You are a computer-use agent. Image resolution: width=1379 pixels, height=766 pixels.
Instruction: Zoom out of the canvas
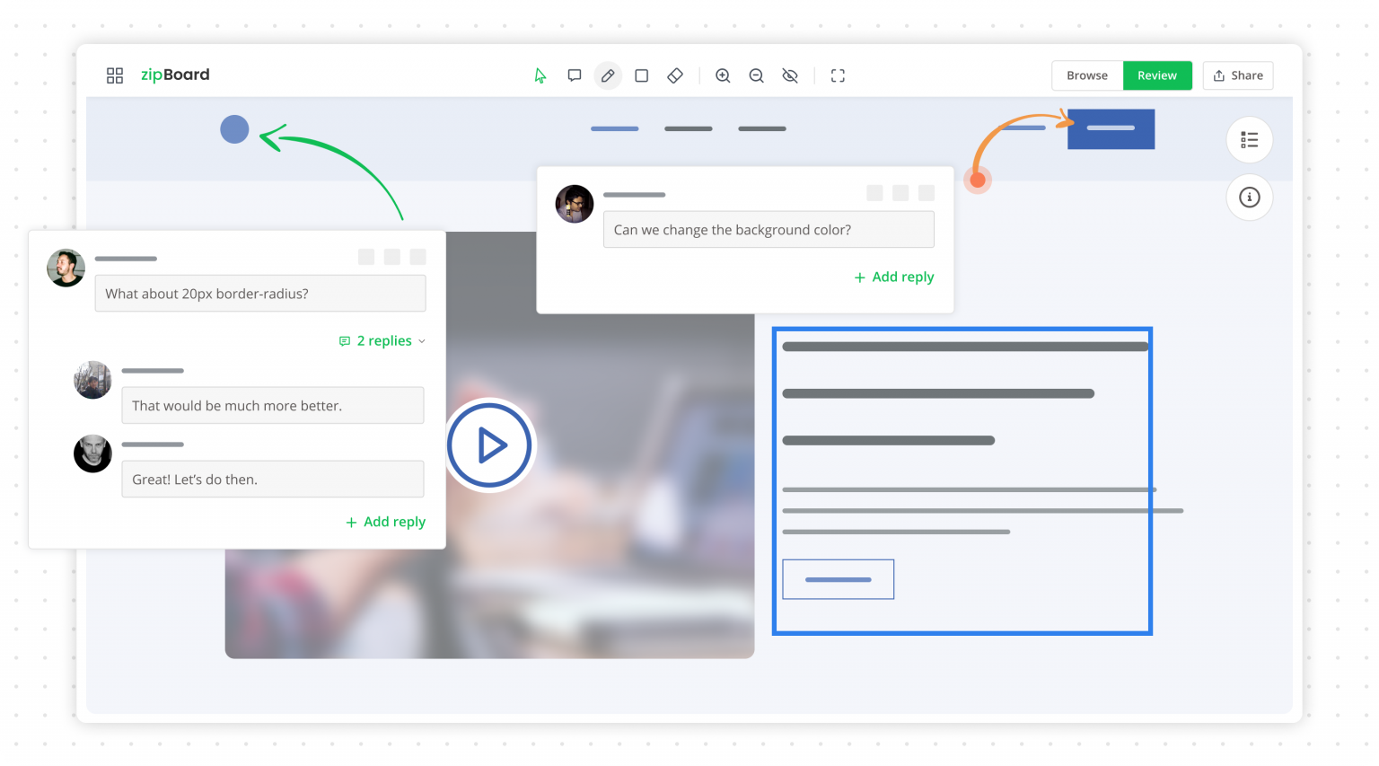click(757, 75)
